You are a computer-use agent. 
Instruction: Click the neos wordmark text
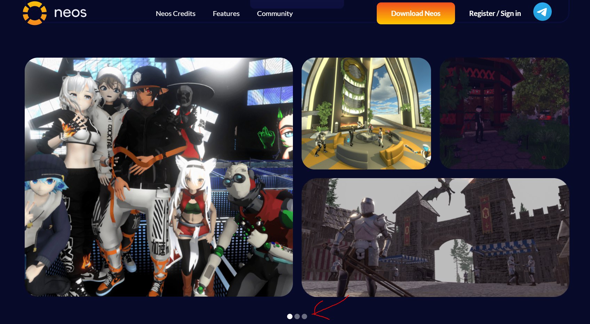(70, 13)
